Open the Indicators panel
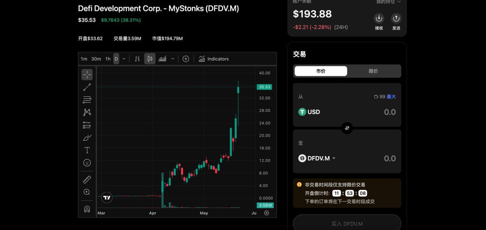Screen dimensions: 486x230 click(214, 59)
